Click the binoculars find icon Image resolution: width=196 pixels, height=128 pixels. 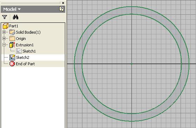point(16,17)
